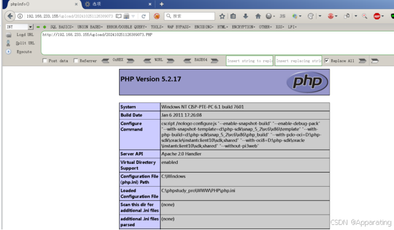394x230 pixels.
Task: Uncheck the Replace All checkbox
Action: pos(327,60)
